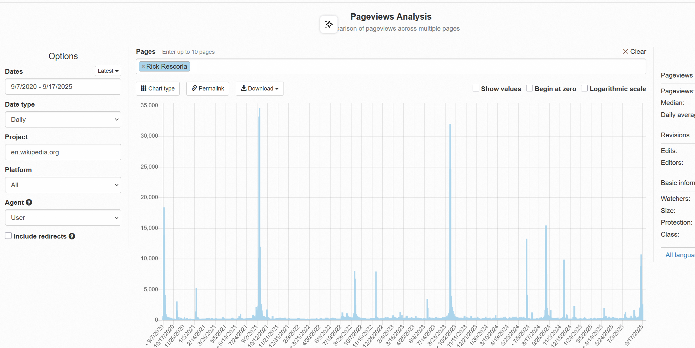Expand the Agent User dropdown
This screenshot has height=348, width=695.
(x=63, y=218)
